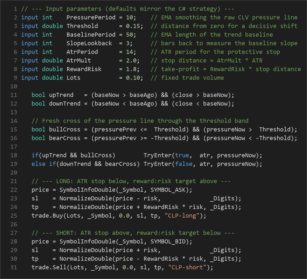This screenshot has height=279, width=307.
Task: Click trade.Buy method call
Action: pyautogui.click(x=47, y=215)
